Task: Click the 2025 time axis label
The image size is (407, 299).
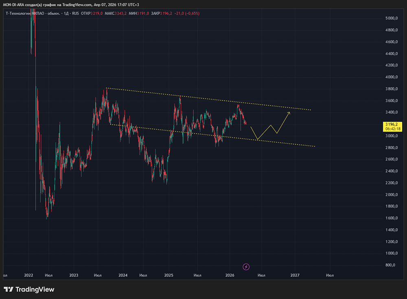Action: pos(169,275)
